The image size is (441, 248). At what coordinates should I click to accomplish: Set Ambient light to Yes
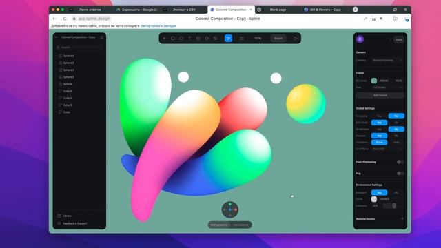coord(379,193)
